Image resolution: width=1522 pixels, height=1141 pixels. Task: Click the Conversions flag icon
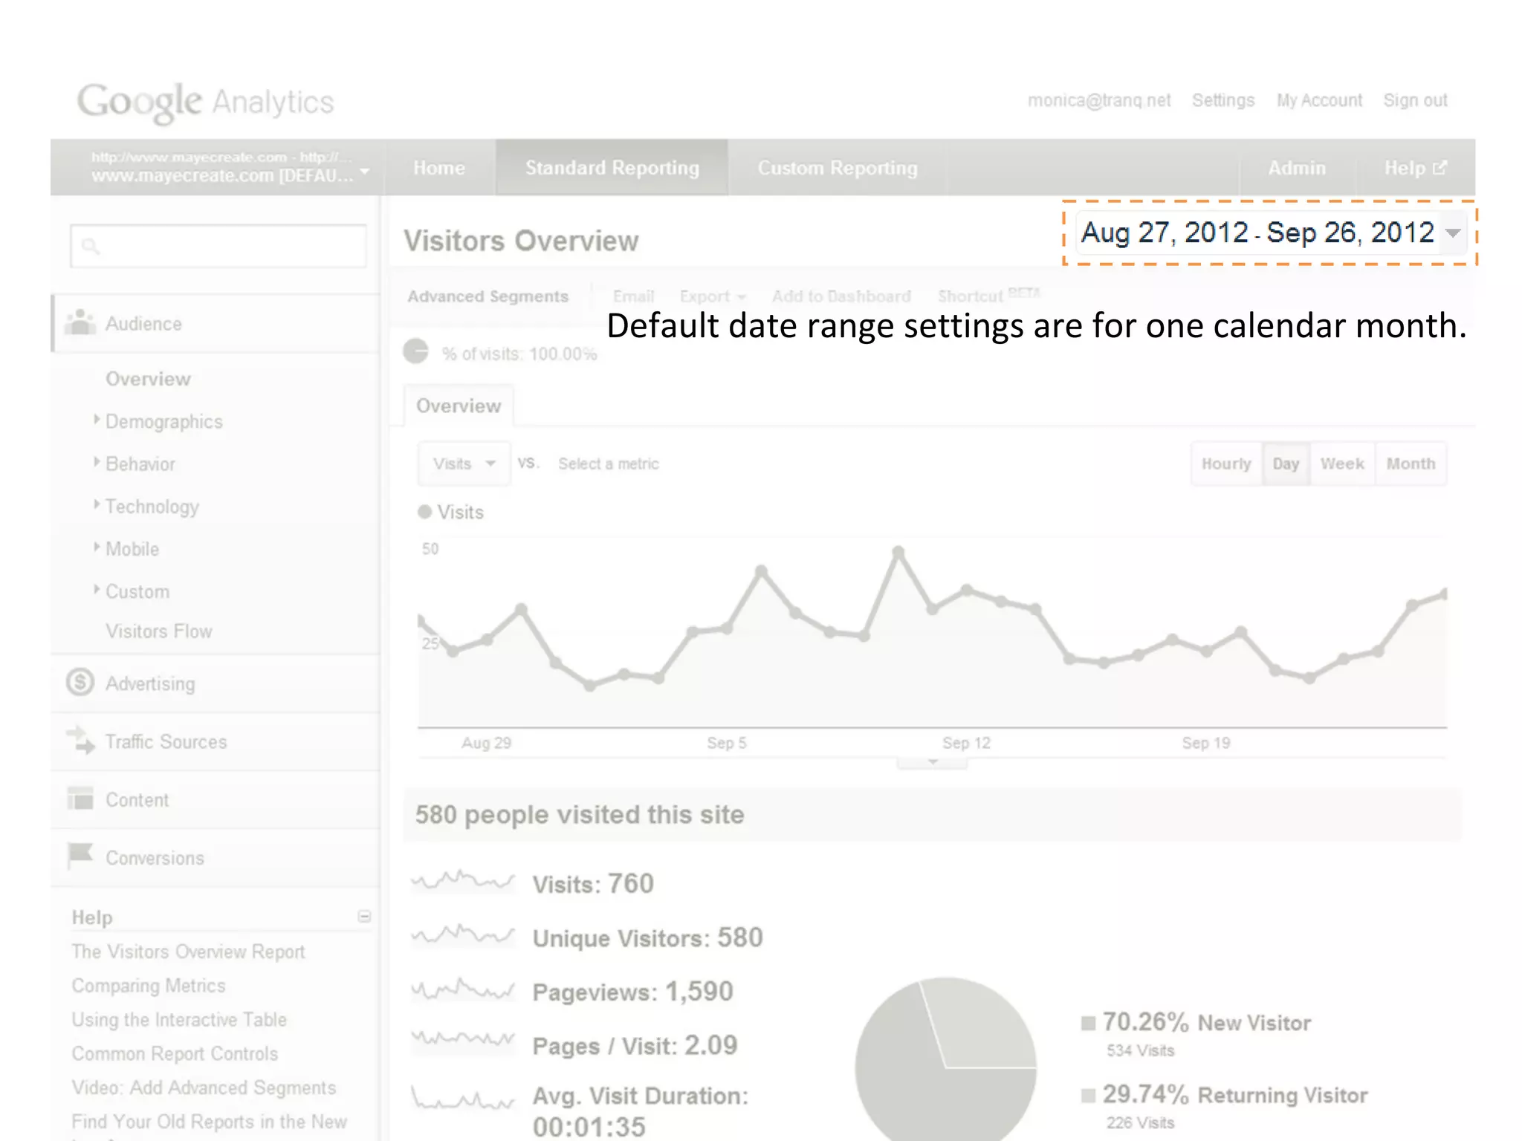pyautogui.click(x=80, y=855)
